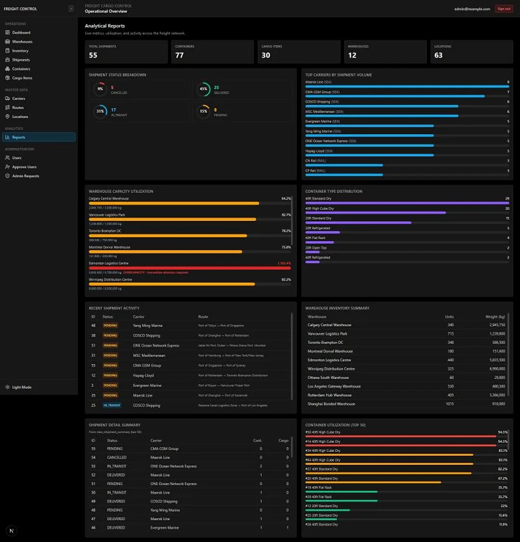Click the Shanghai Bonded Warehouse row
This screenshot has height=542, width=520.
(x=406, y=404)
